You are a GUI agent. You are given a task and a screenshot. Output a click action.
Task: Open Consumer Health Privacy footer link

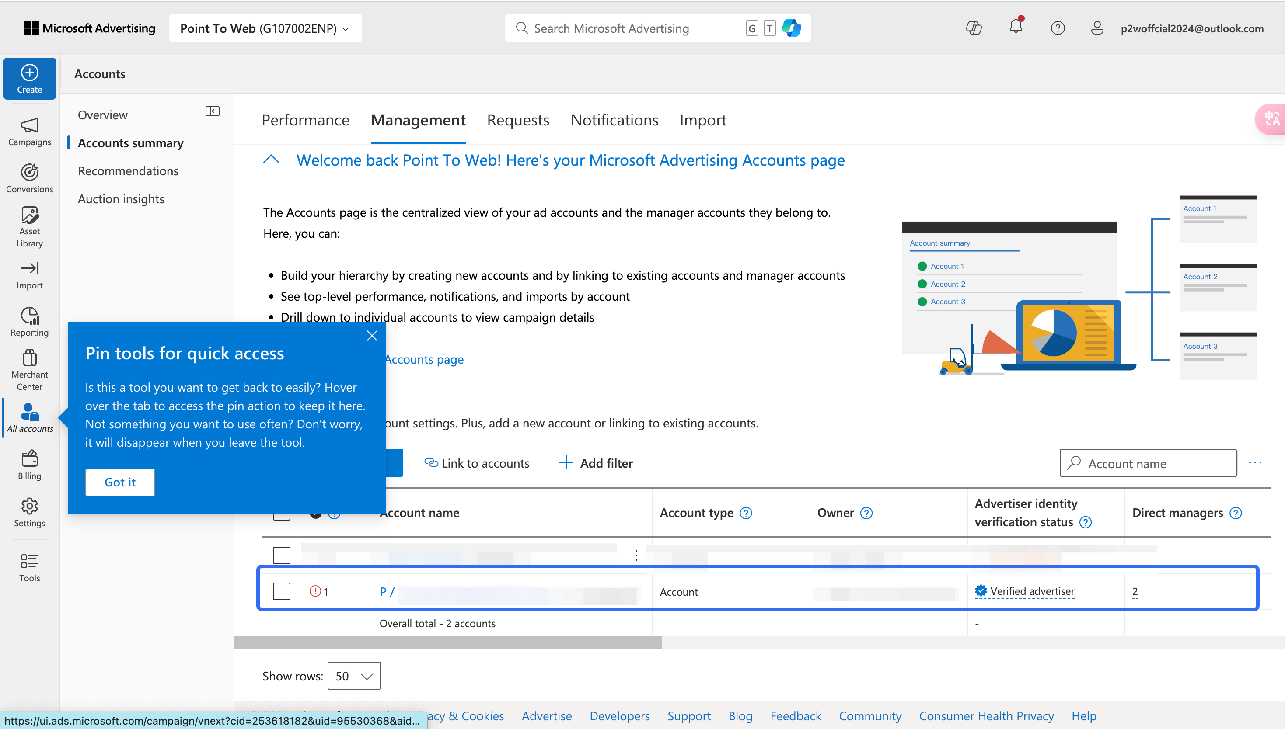(x=986, y=716)
